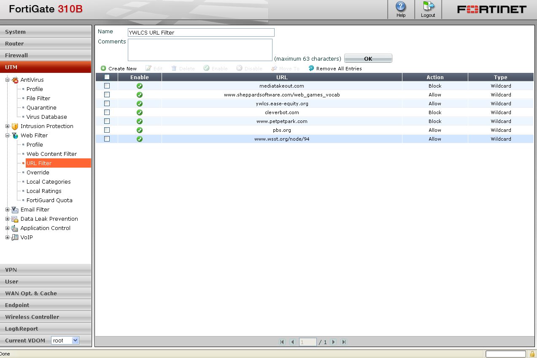
Task: Open the Help icon
Action: click(401, 6)
